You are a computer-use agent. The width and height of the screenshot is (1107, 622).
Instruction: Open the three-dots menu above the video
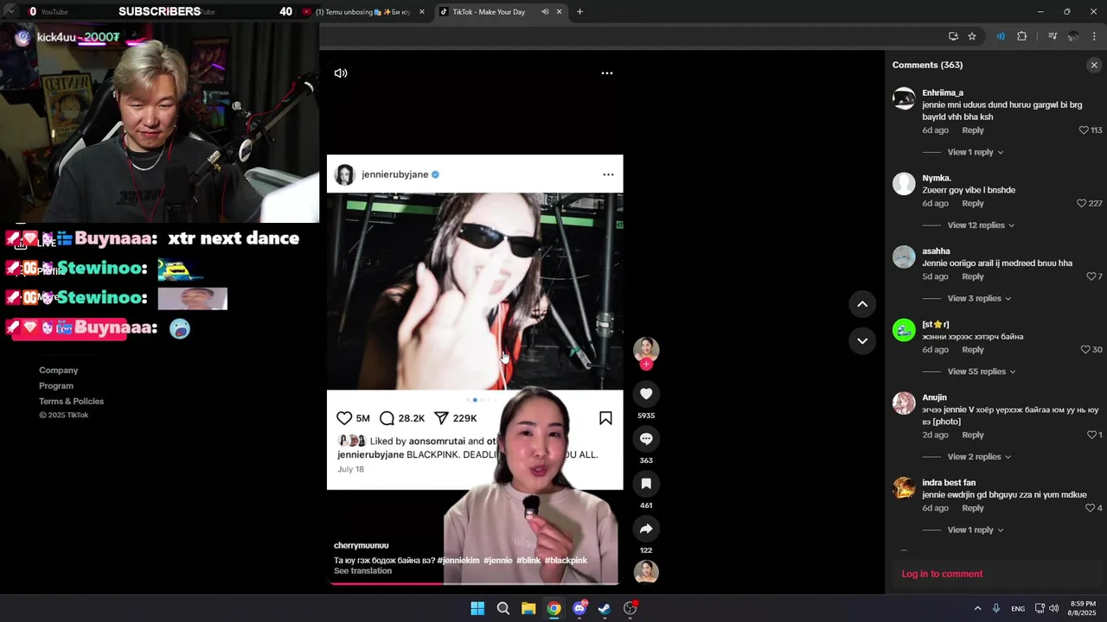(607, 73)
